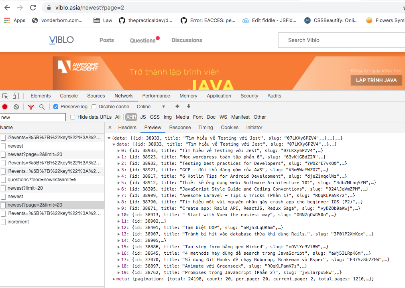
Task: Activate the inspect element picker in DevTools
Action: (5, 96)
